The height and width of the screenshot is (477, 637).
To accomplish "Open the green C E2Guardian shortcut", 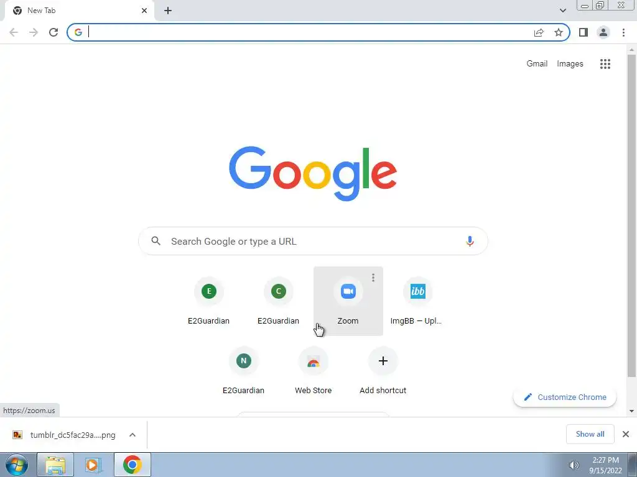I will click(x=278, y=301).
